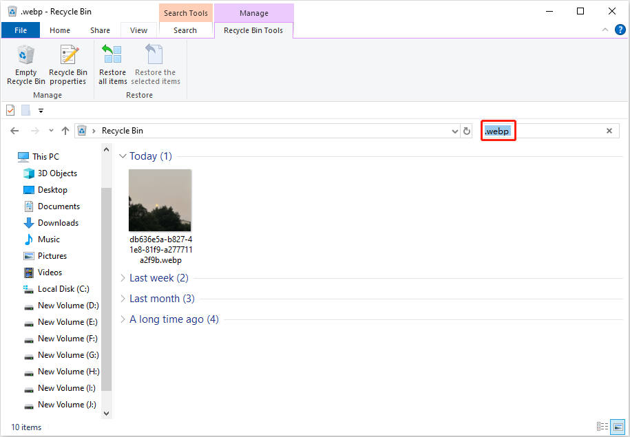
Task: Switch to the Home ribbon tab
Action: pyautogui.click(x=60, y=30)
